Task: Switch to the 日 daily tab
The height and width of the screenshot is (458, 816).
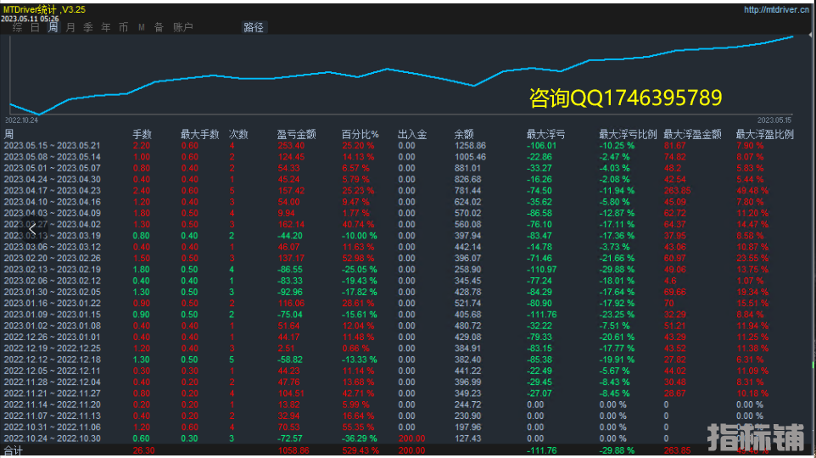Action: [35, 27]
